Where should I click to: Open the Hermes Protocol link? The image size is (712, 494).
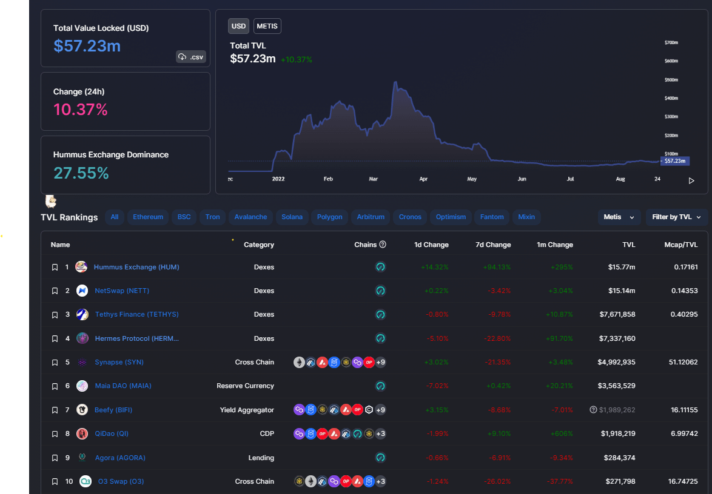point(136,338)
